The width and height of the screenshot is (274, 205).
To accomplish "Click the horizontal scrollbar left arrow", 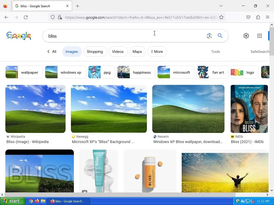I will pos(2,195).
